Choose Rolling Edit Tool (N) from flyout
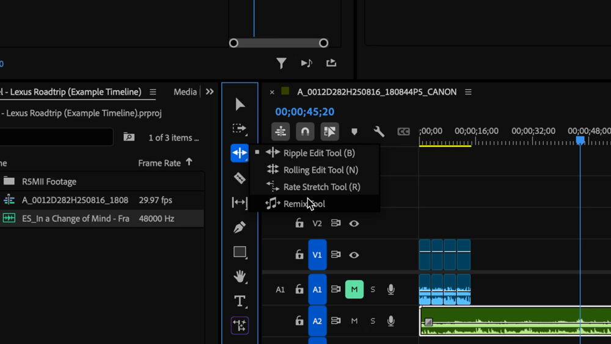The height and width of the screenshot is (344, 611). click(x=314, y=170)
